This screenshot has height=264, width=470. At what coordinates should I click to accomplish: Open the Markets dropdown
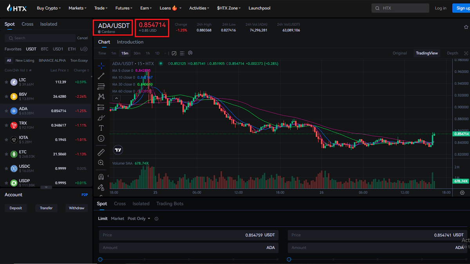click(x=78, y=8)
